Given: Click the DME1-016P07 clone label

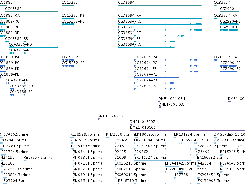Looking at the screenshot, I should pos(142,122).
